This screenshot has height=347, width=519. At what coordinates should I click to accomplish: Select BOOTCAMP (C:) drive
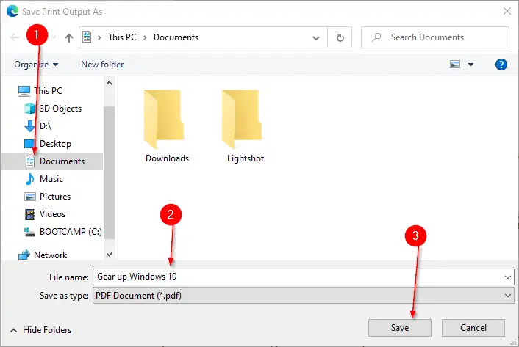(71, 232)
